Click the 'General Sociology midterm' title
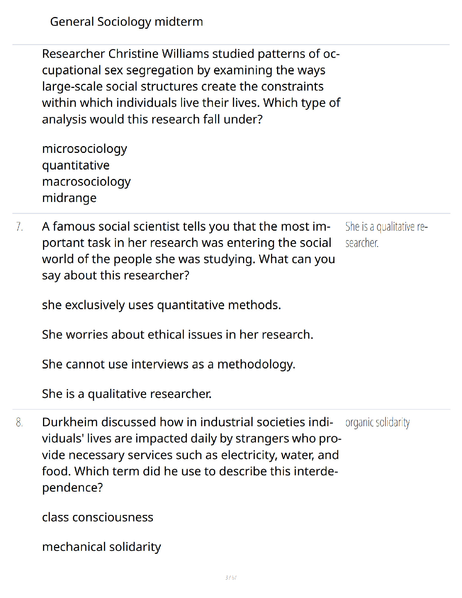 126,22
